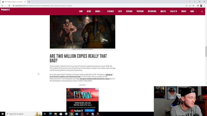Go to Interviews page
The height and width of the screenshot is (116, 207).
click(152, 12)
